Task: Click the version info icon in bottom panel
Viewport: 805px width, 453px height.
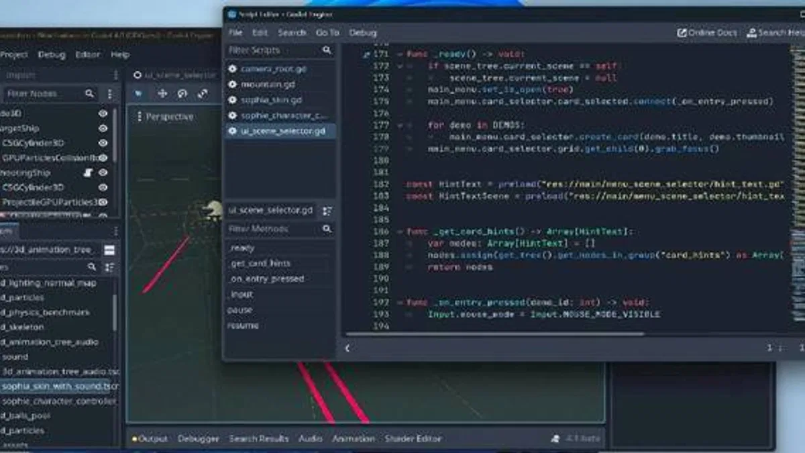Action: (x=555, y=438)
